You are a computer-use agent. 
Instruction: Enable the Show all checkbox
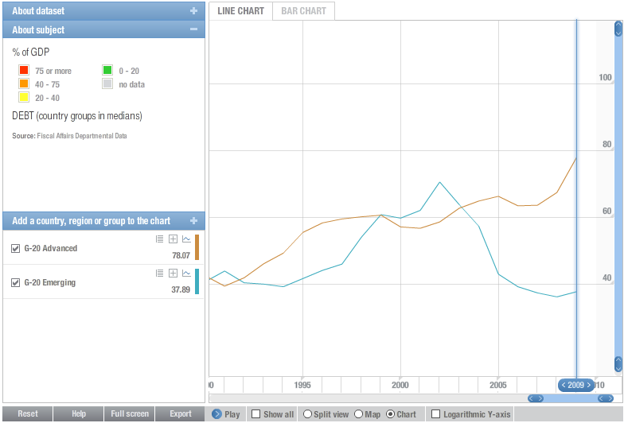(256, 413)
